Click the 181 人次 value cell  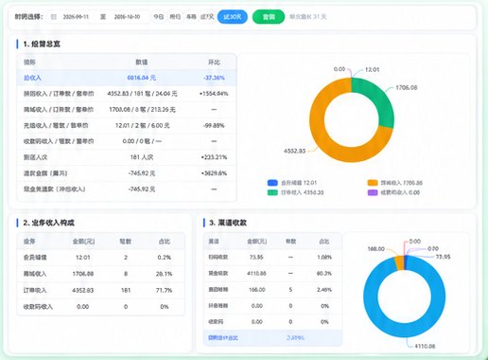point(142,157)
